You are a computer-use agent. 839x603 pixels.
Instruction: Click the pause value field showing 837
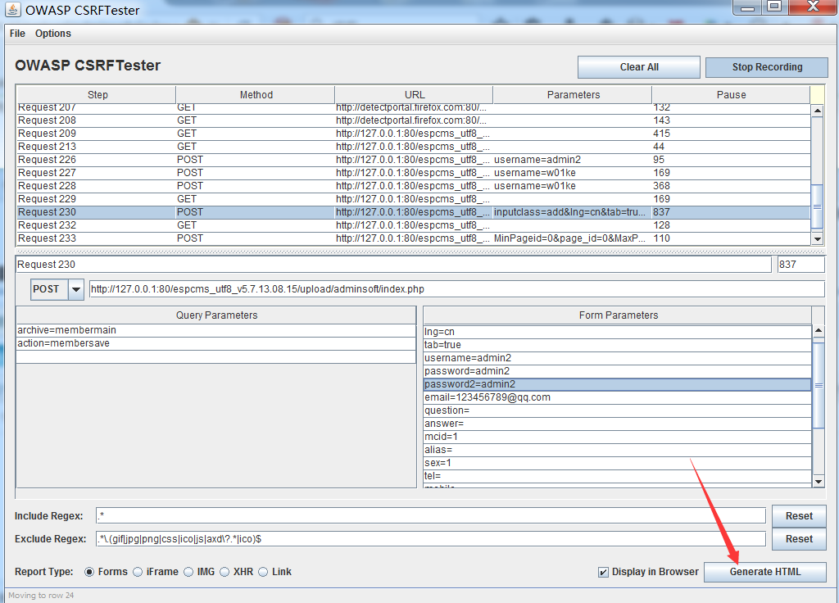click(x=801, y=265)
